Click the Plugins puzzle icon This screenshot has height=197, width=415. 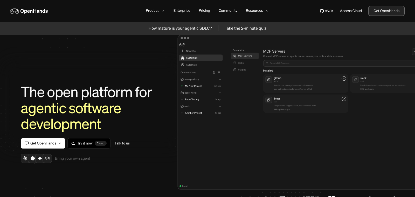tap(234, 70)
